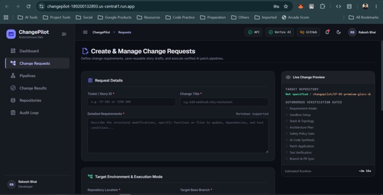The width and height of the screenshot is (383, 195).
Task: Click the ChangePilot breadcrumb link
Action: (x=101, y=32)
